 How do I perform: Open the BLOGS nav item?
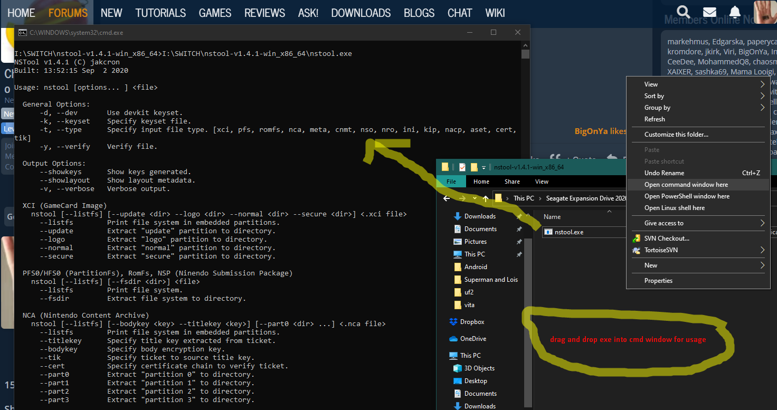click(x=419, y=13)
